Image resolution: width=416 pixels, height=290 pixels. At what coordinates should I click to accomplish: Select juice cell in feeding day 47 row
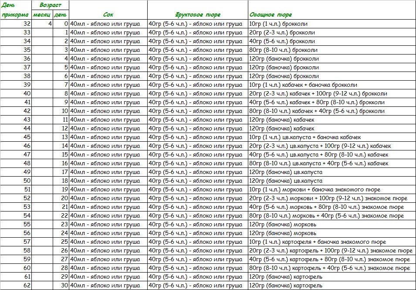[108, 155]
